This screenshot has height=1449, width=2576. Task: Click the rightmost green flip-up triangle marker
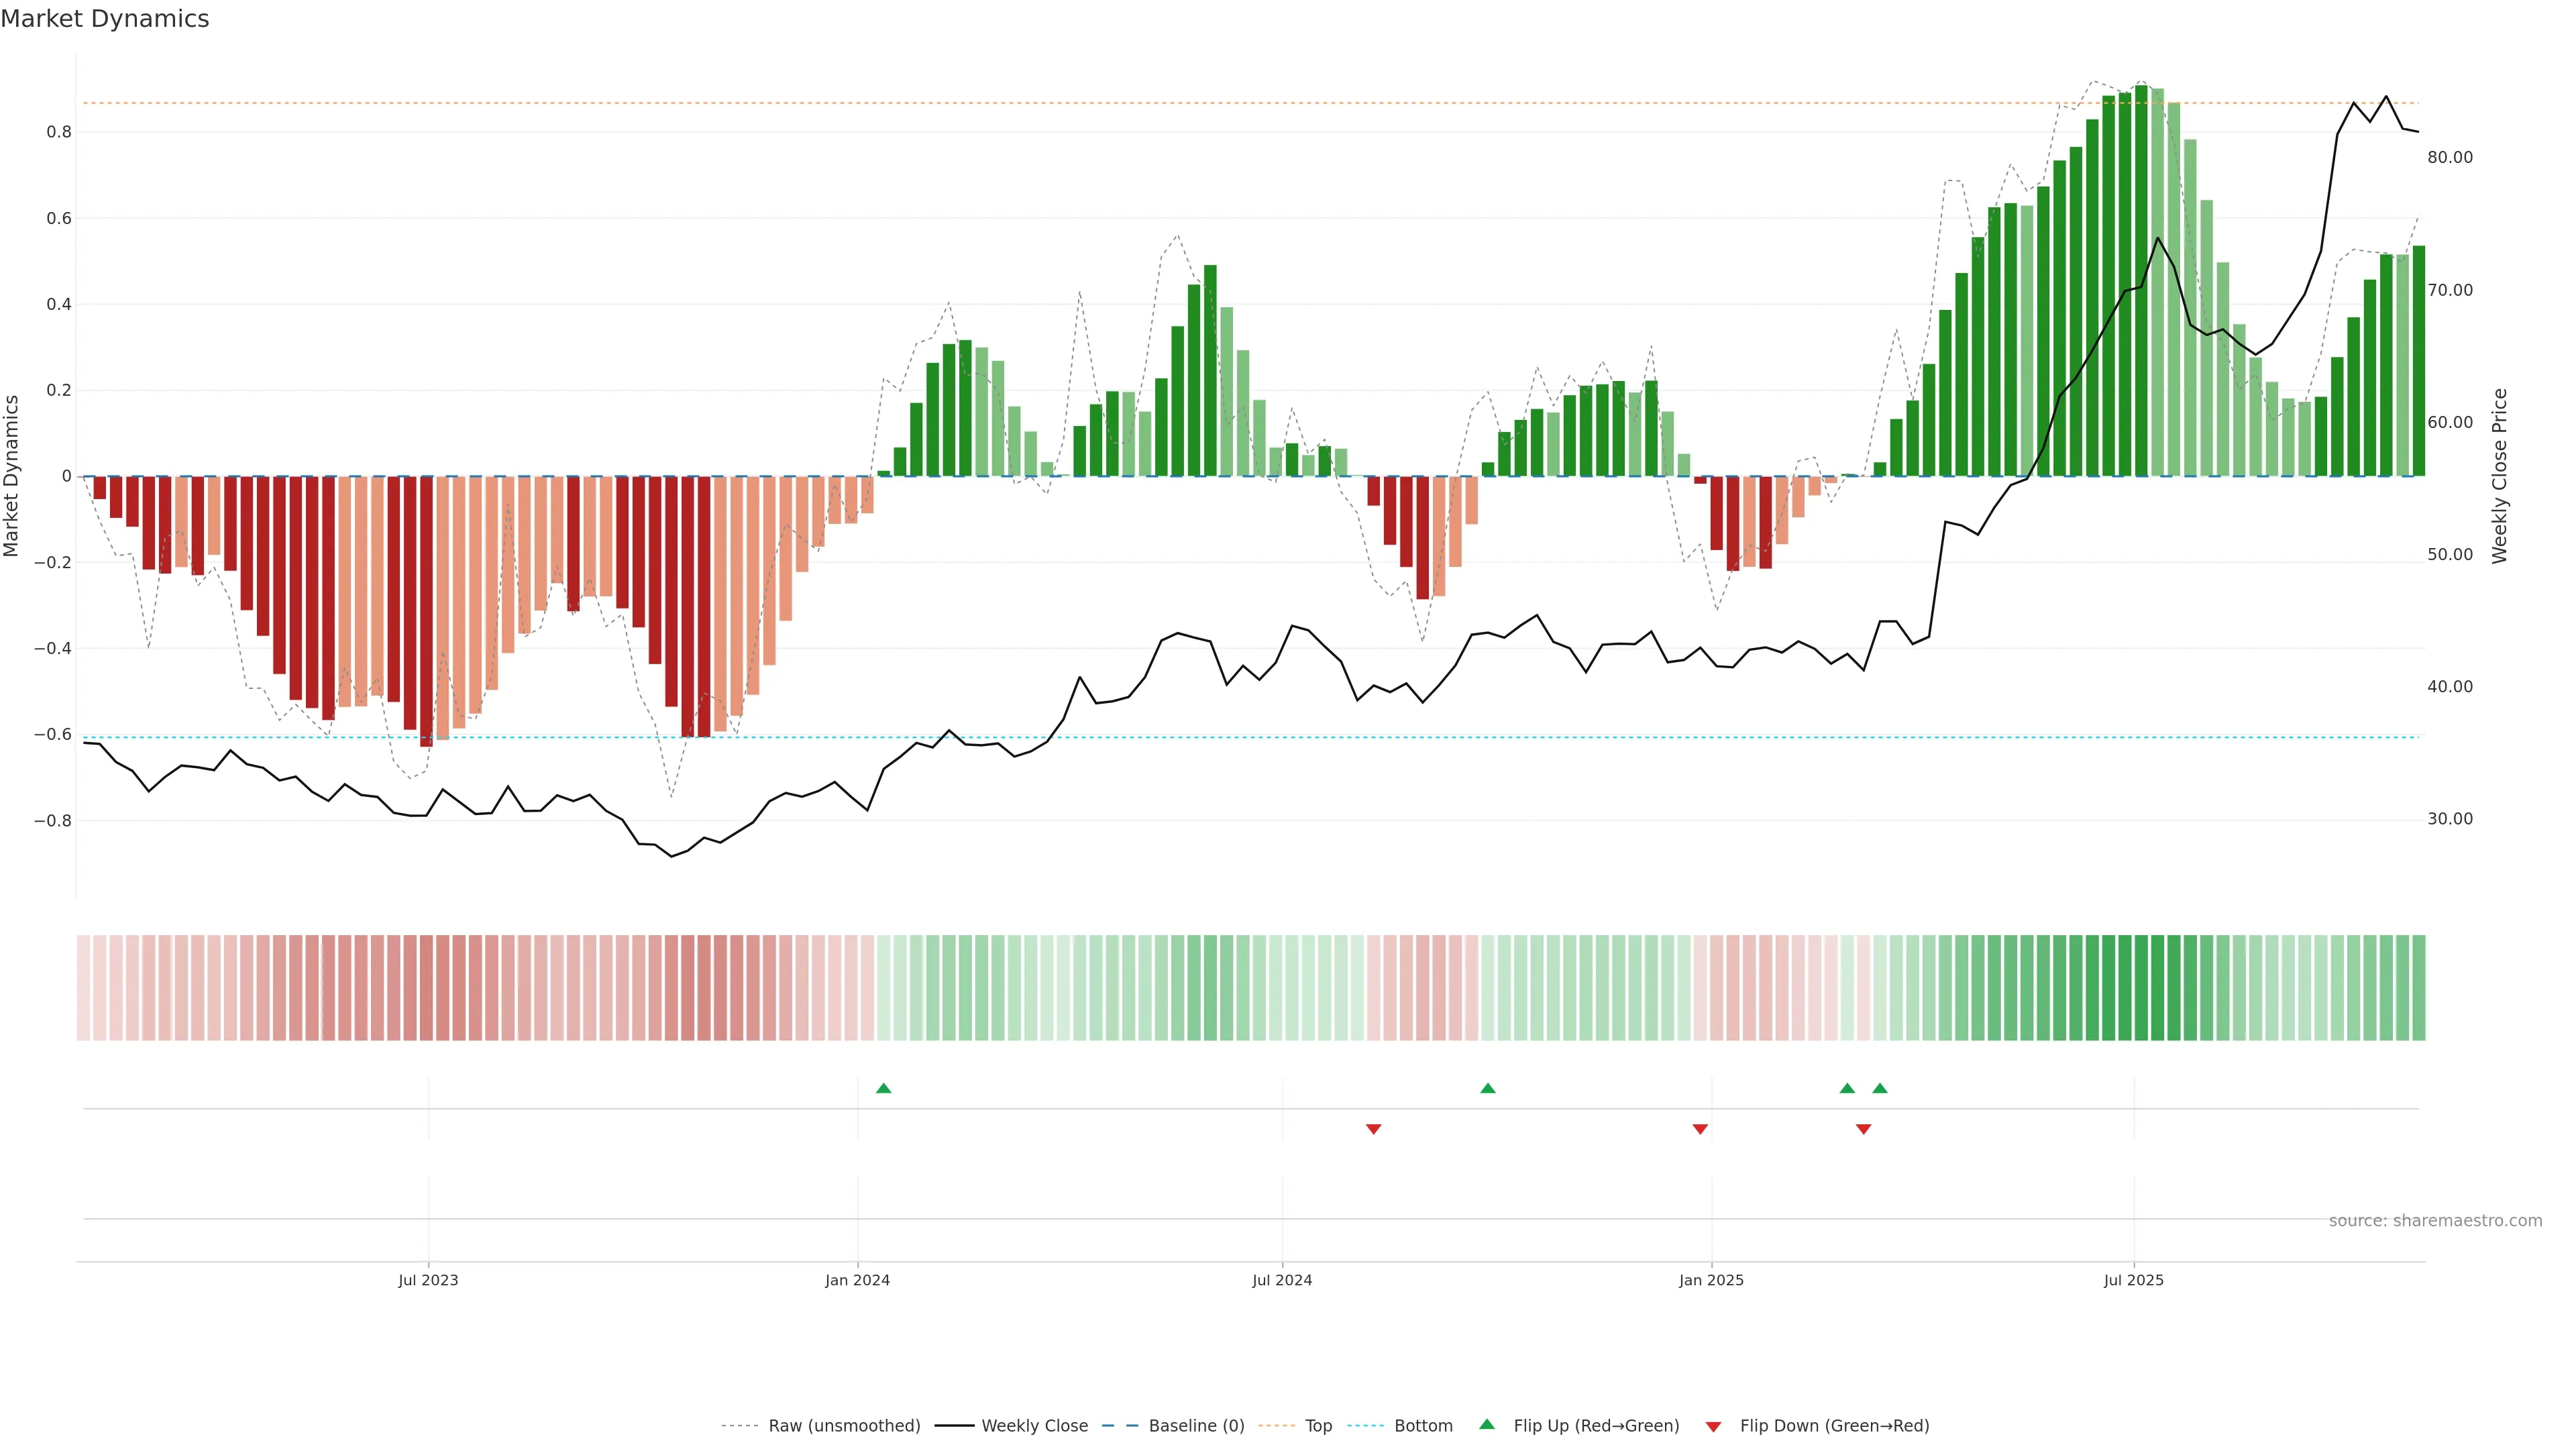(x=1880, y=1088)
